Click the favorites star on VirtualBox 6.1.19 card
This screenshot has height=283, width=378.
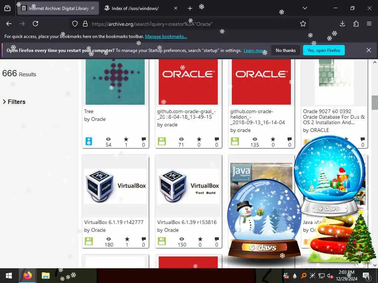pyautogui.click(x=127, y=239)
